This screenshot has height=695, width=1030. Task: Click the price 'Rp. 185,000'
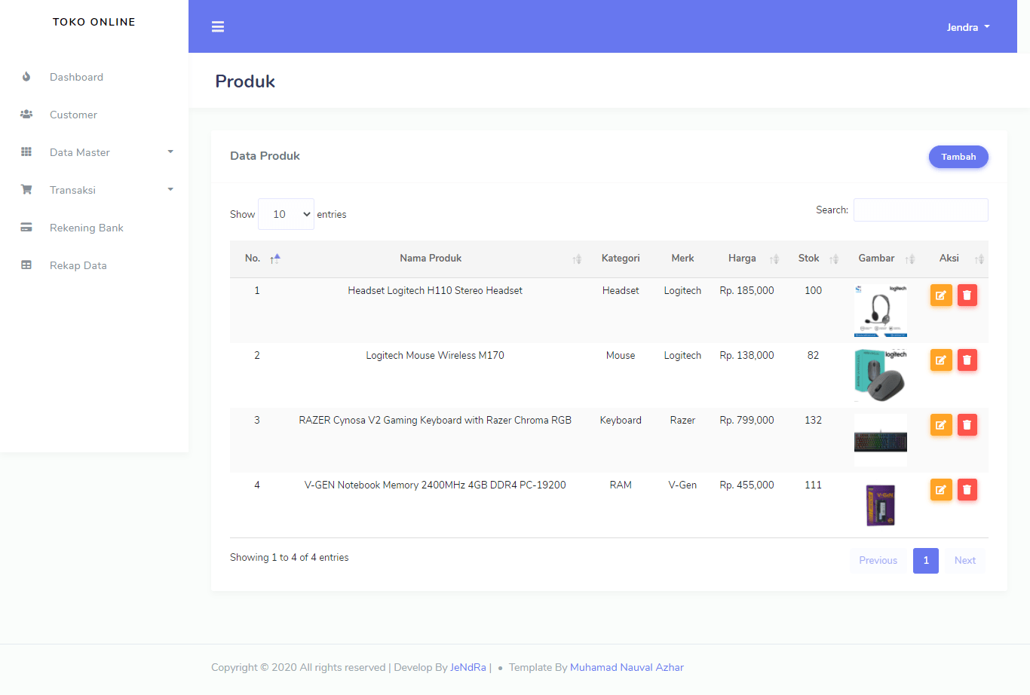click(x=746, y=290)
